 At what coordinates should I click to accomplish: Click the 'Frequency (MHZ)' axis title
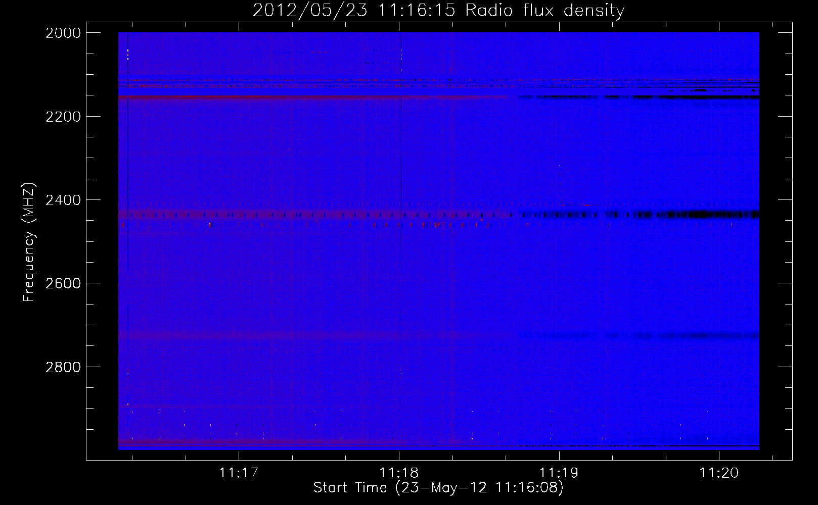point(29,242)
